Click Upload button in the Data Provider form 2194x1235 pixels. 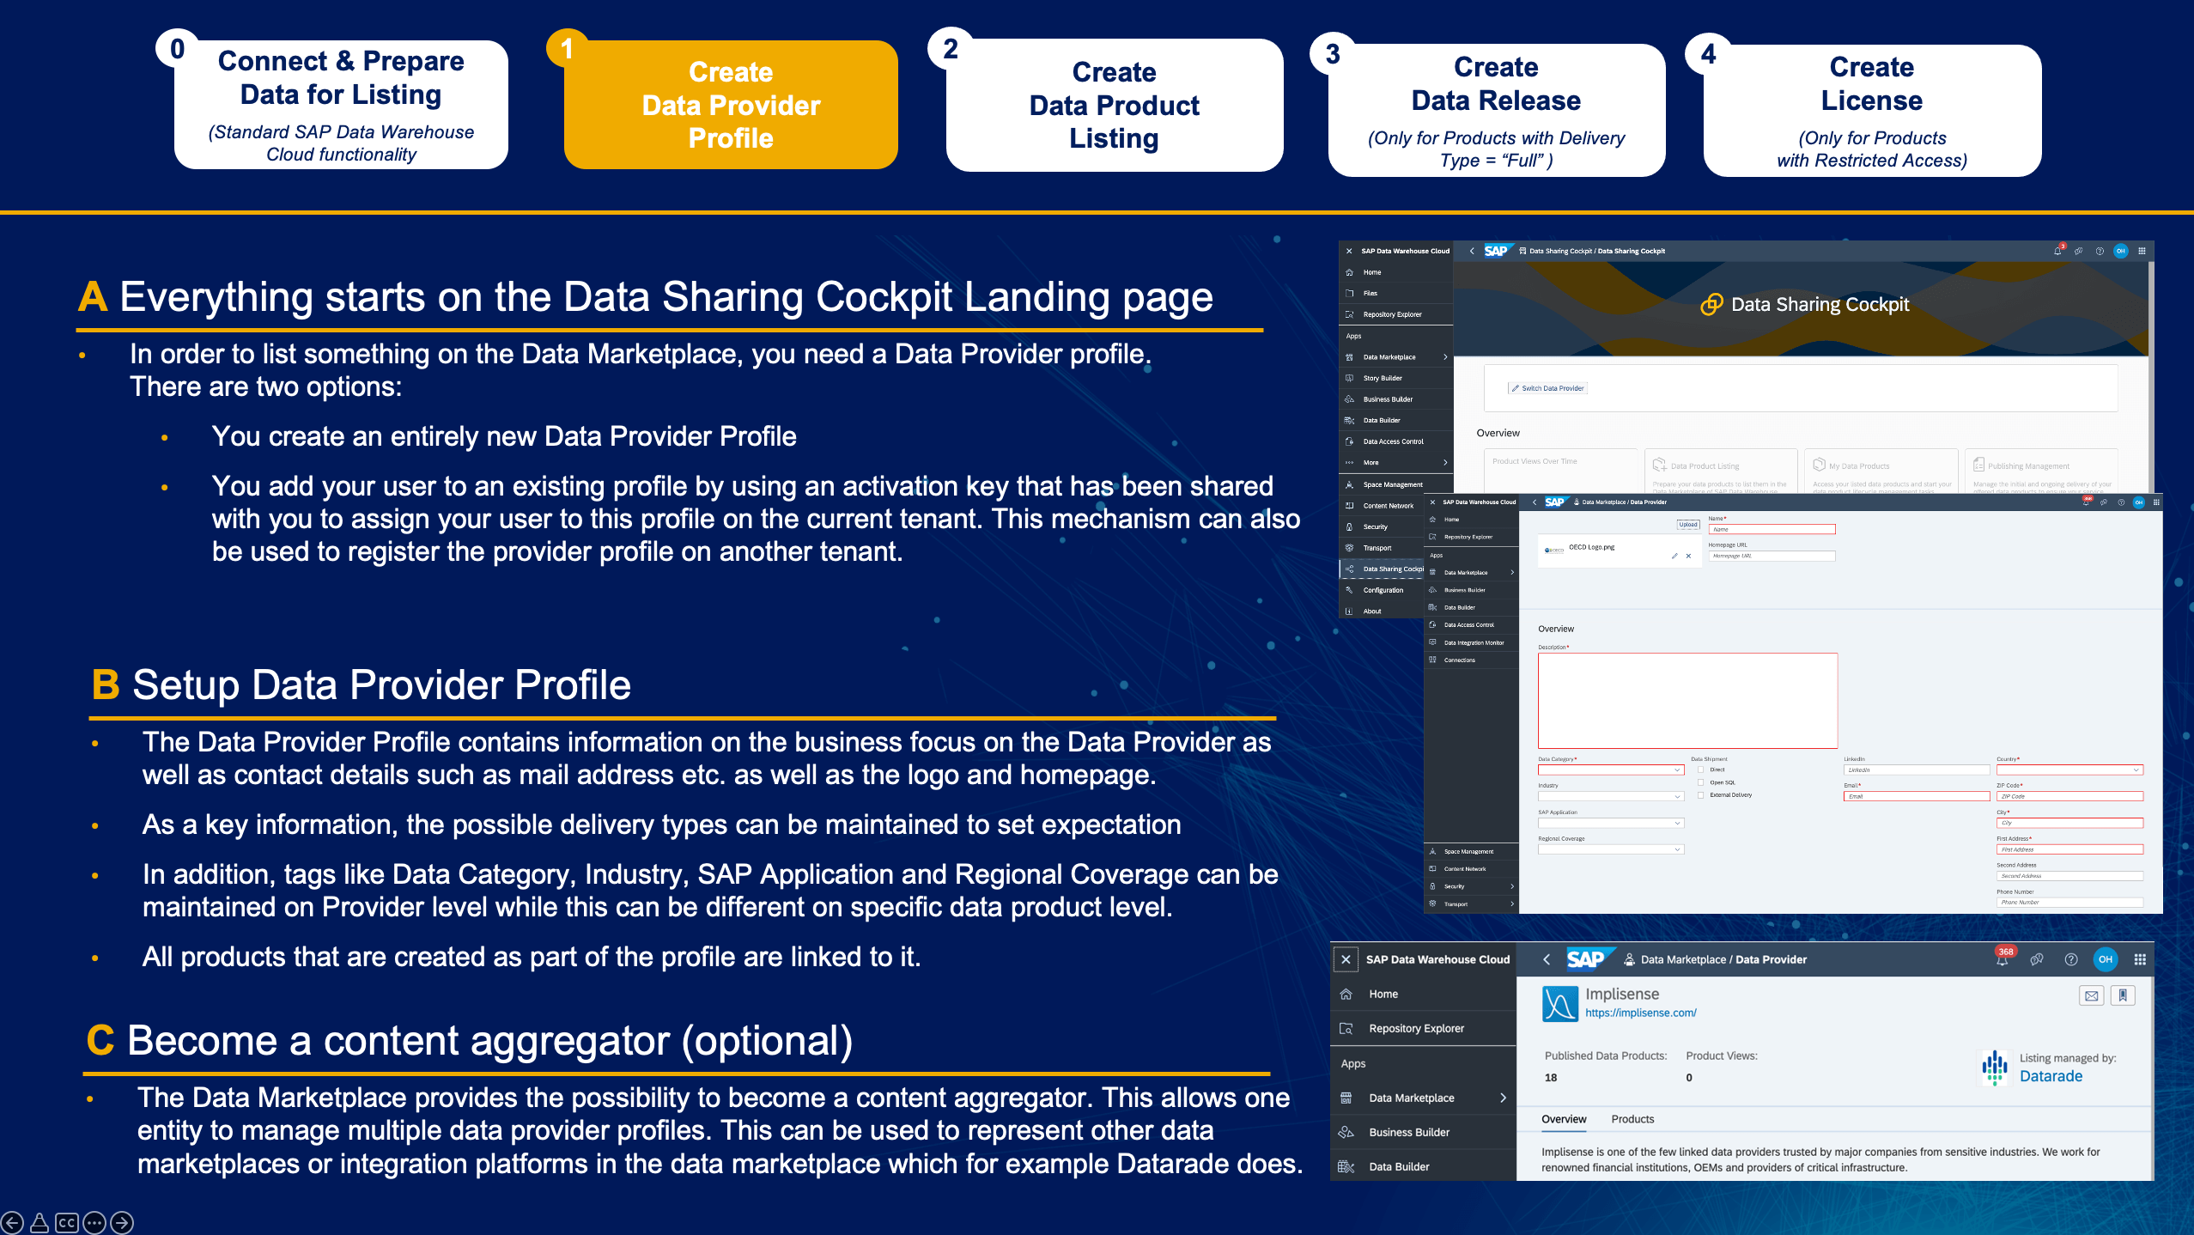click(x=1688, y=524)
